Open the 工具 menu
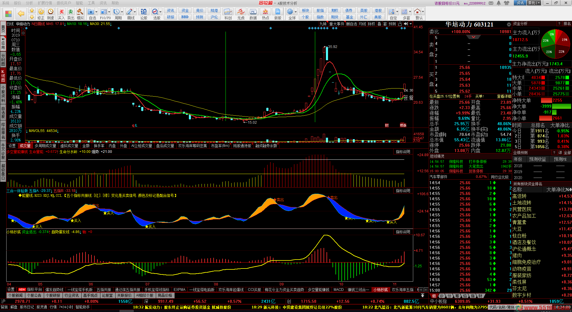The image size is (572, 312). click(x=91, y=3)
